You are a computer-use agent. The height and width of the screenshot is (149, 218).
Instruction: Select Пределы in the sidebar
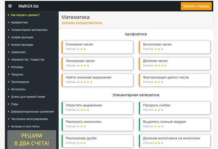pos(17,74)
